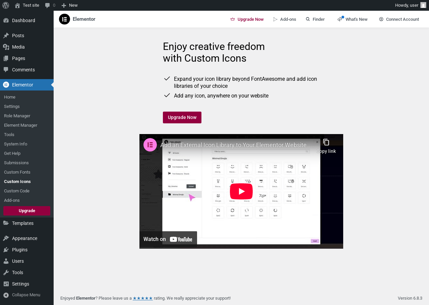This screenshot has height=305, width=429.
Task: Click the pink Elementor channel avatar on video
Action: pyautogui.click(x=150, y=145)
